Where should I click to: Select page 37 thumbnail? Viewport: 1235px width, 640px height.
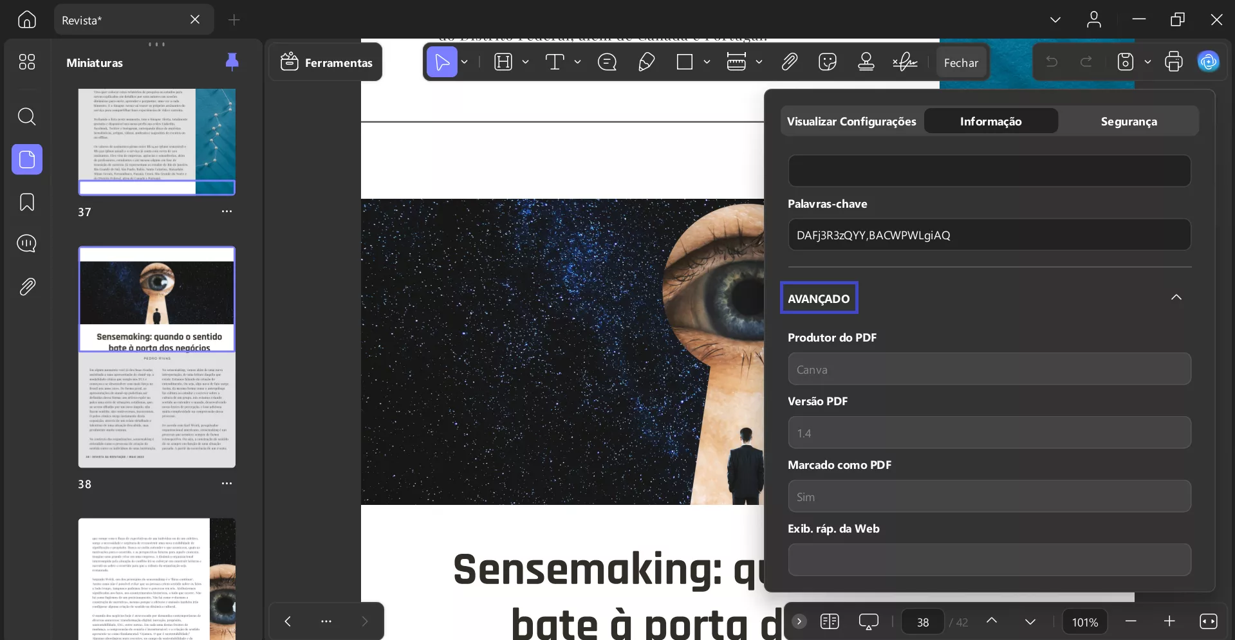click(x=157, y=142)
